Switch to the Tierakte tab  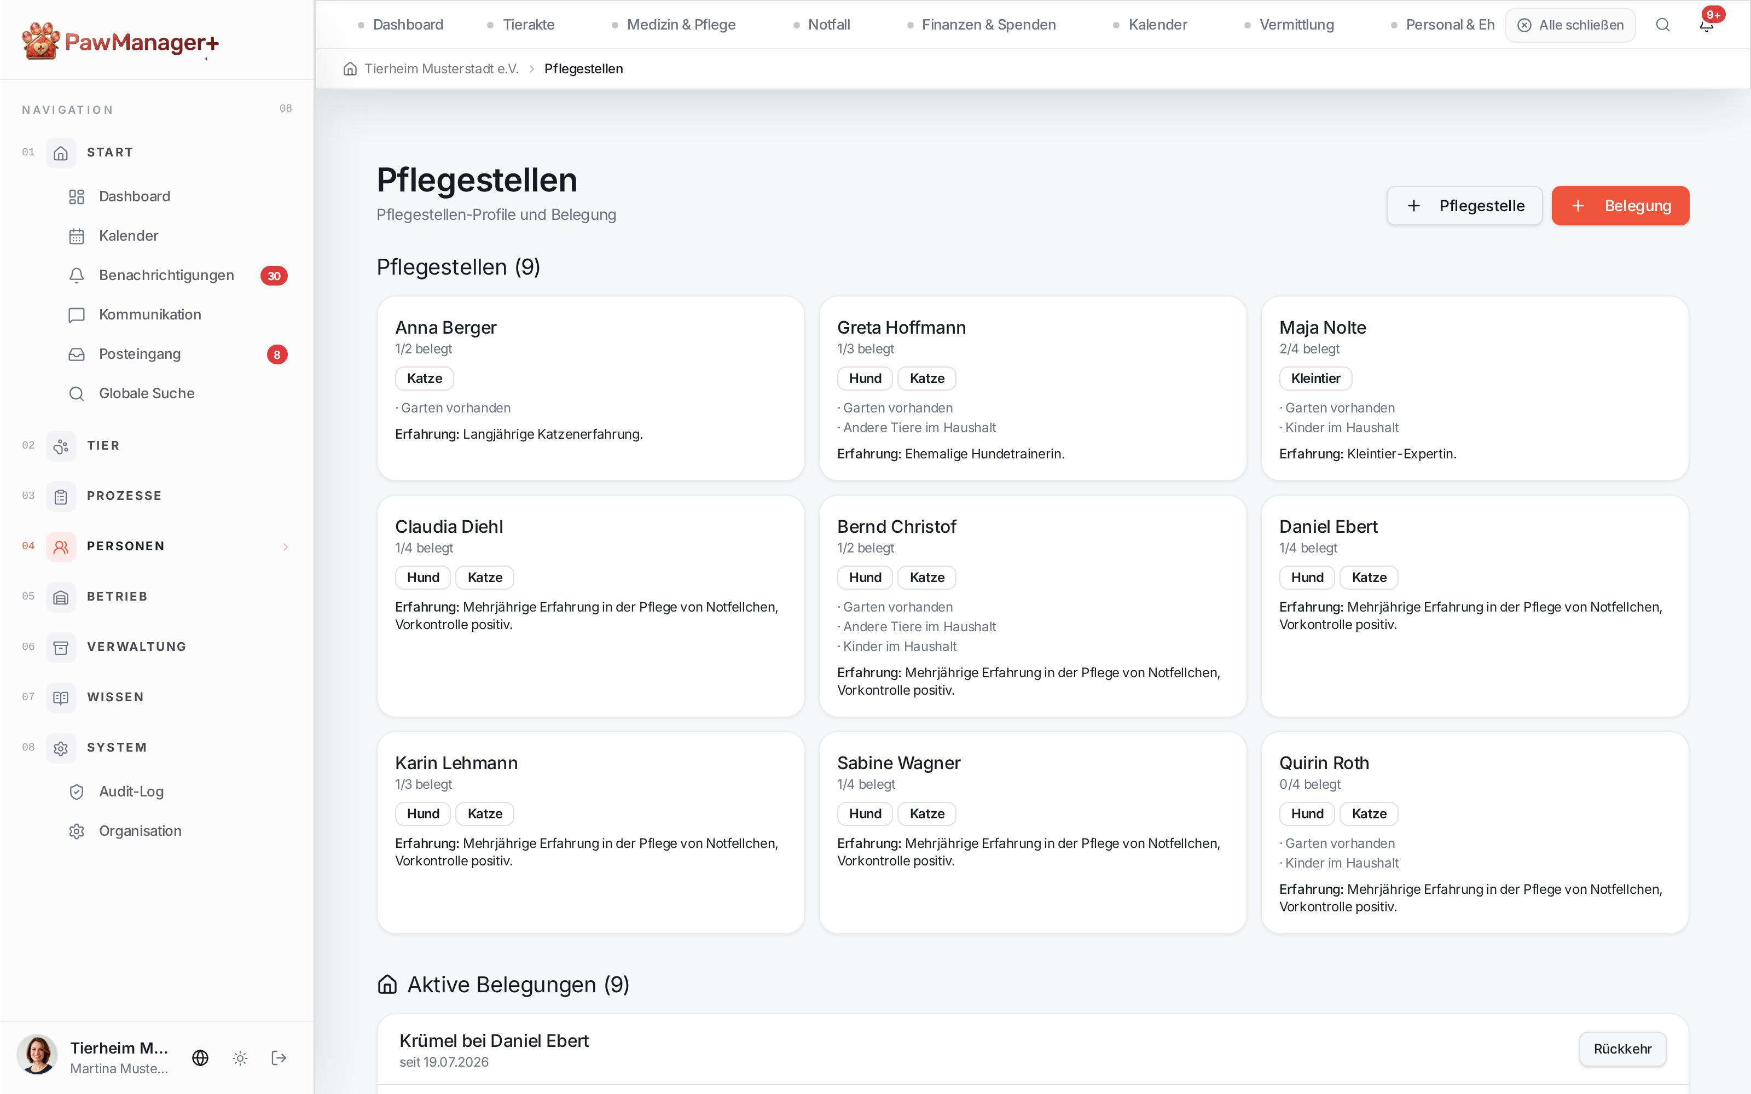coord(521,25)
